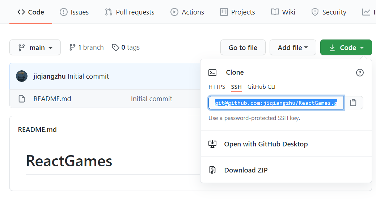Click Download ZIP

(246, 170)
